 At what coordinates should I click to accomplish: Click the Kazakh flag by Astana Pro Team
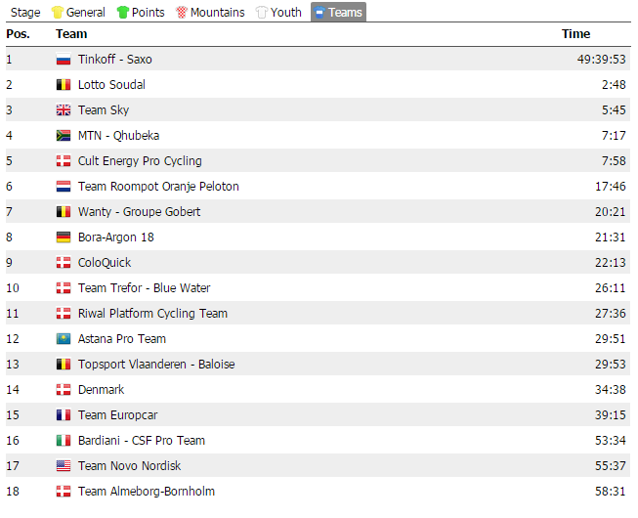[x=64, y=339]
